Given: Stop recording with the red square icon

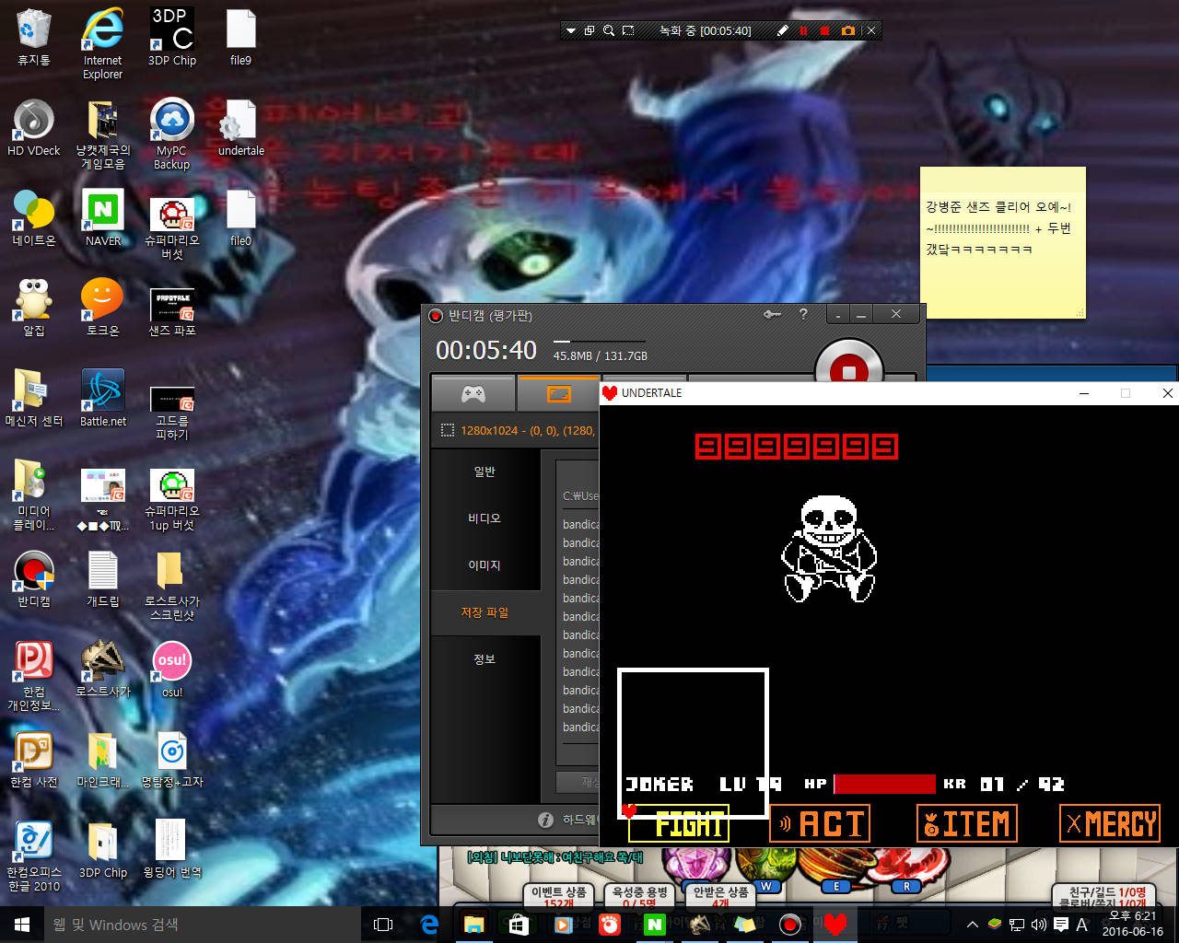Looking at the screenshot, I should [x=824, y=30].
